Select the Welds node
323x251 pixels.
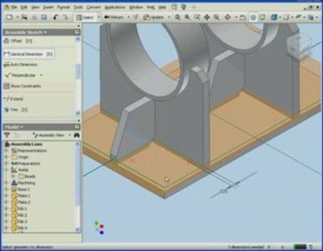tap(20, 170)
